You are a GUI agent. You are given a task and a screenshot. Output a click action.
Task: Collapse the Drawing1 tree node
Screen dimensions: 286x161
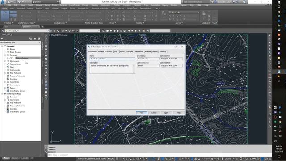(2, 46)
